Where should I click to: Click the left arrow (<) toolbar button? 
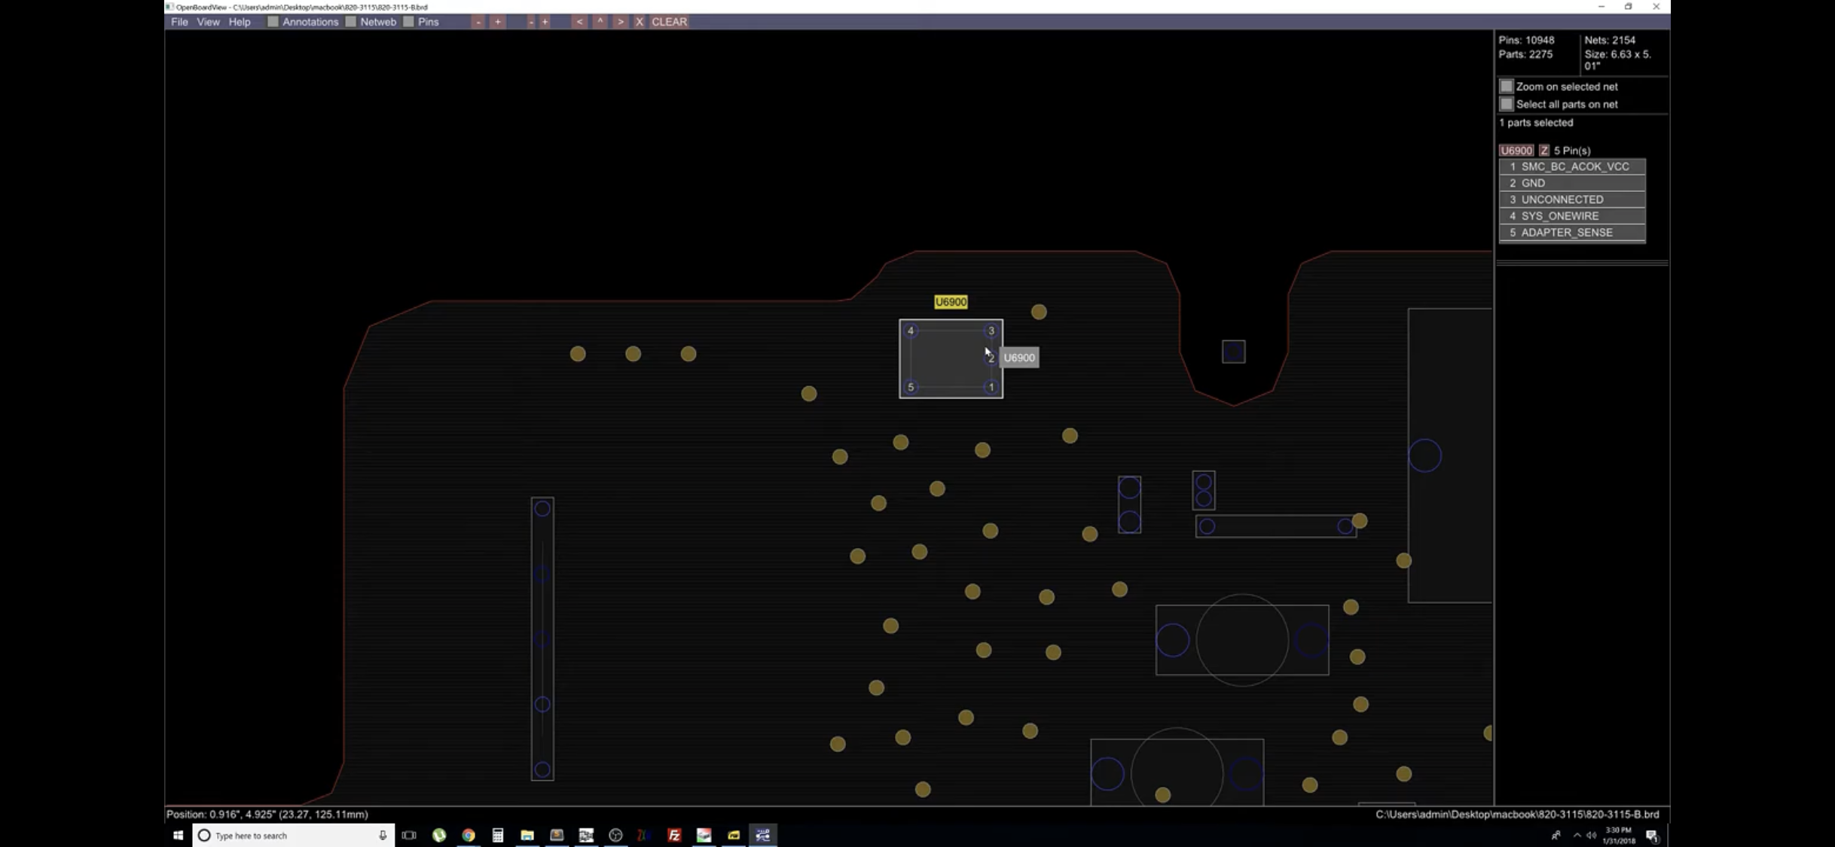579,22
